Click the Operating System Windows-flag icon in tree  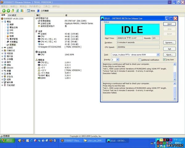pos(5,51)
